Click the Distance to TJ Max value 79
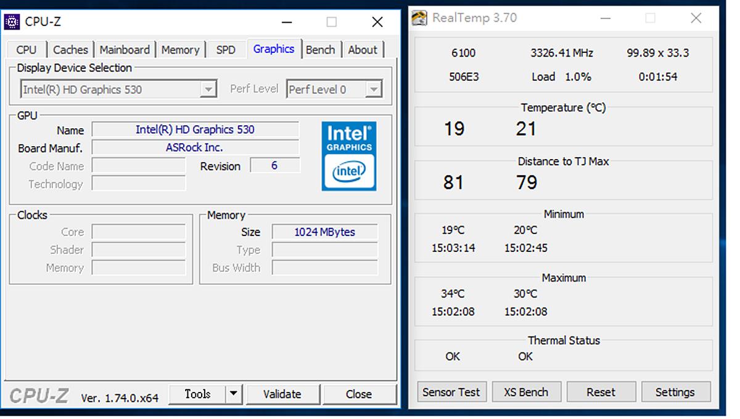740x419 pixels. tap(527, 182)
